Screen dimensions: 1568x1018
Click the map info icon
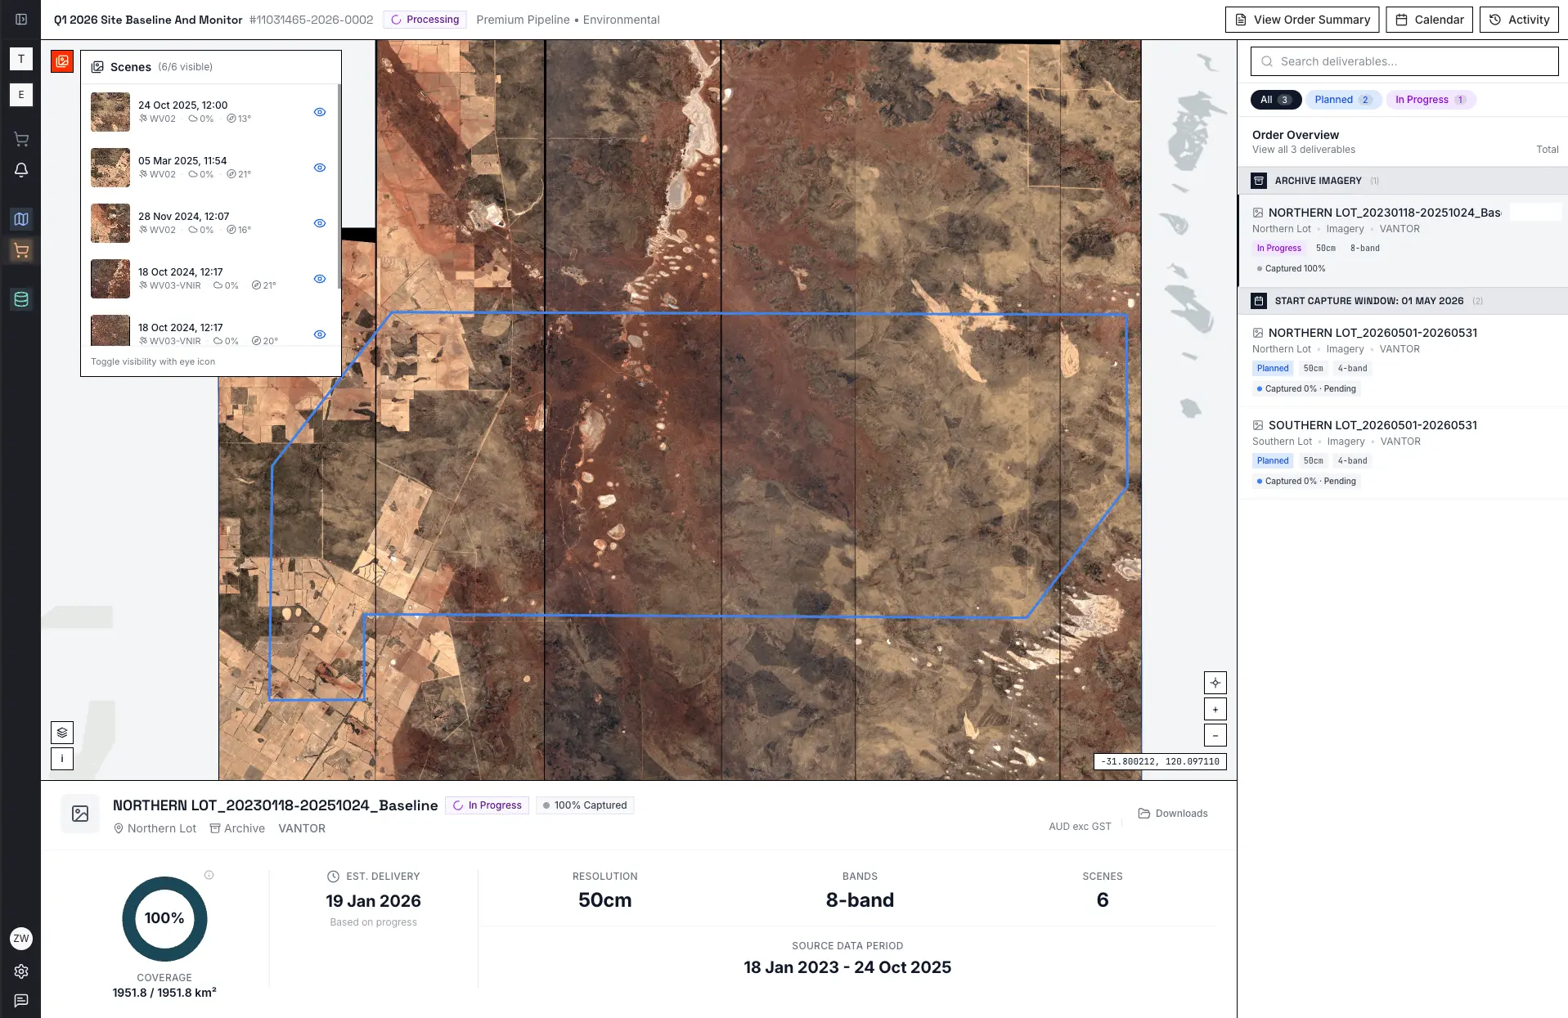pyautogui.click(x=62, y=759)
